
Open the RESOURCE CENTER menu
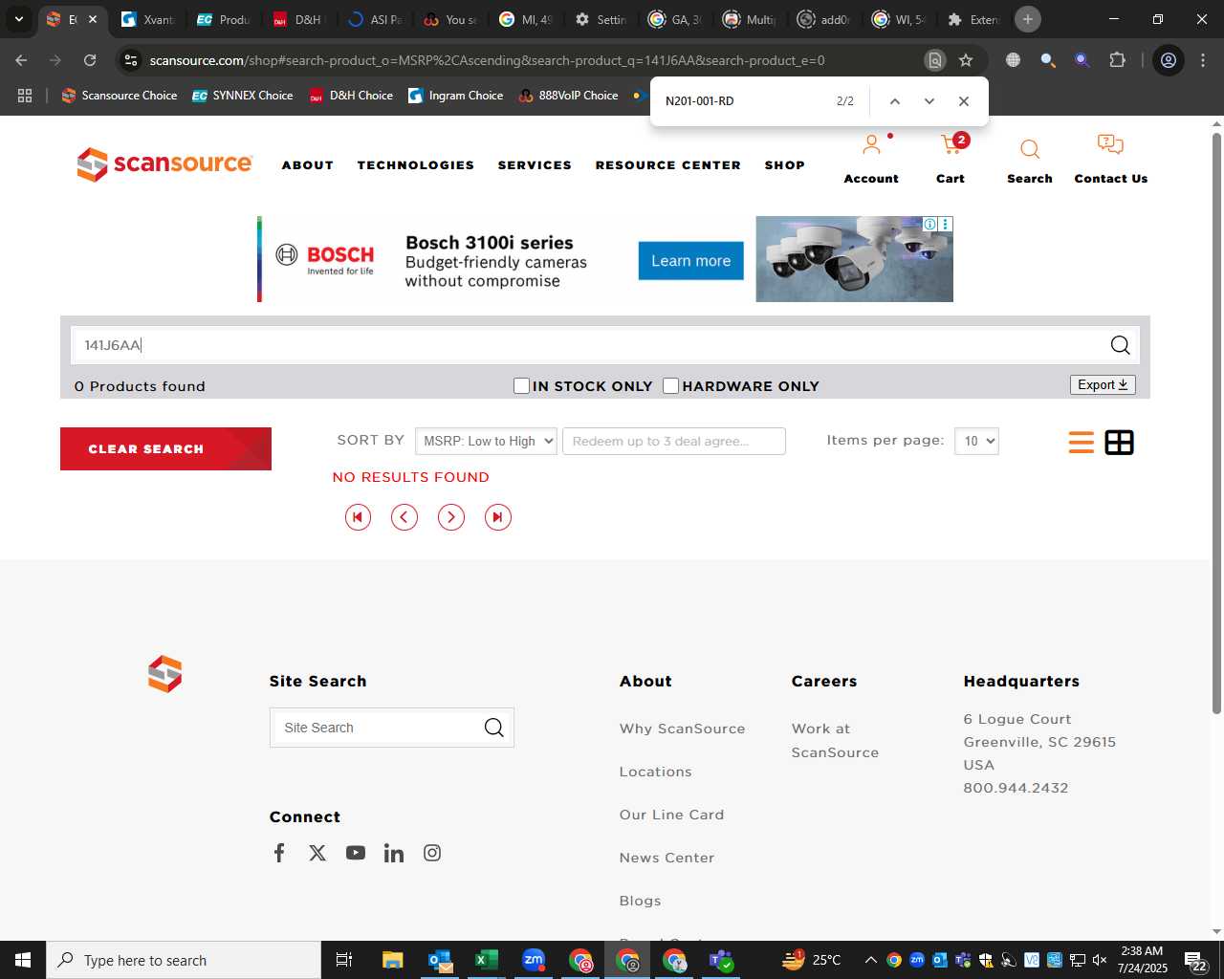[667, 165]
